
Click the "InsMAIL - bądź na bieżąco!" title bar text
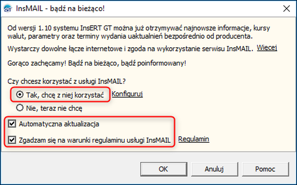(x=61, y=9)
